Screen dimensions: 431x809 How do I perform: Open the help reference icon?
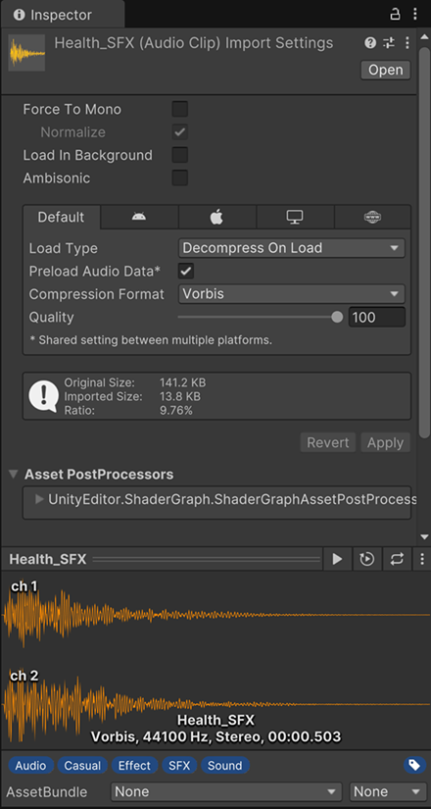pos(370,43)
